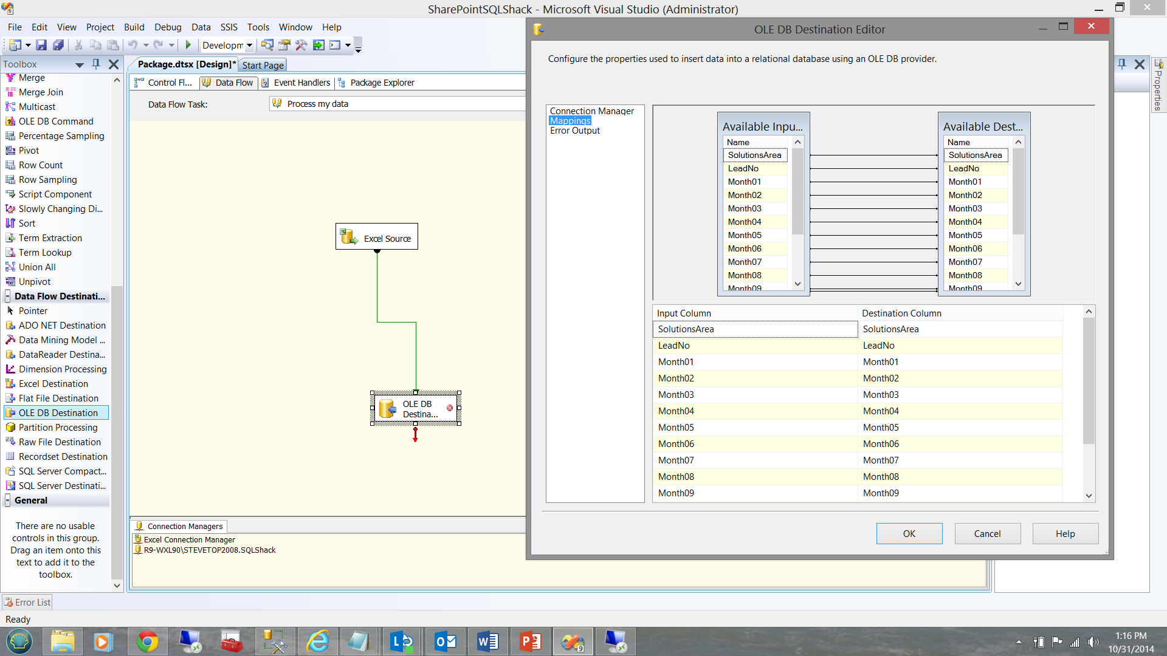1167x656 pixels.
Task: Click the Google Chrome taskbar icon
Action: (147, 641)
